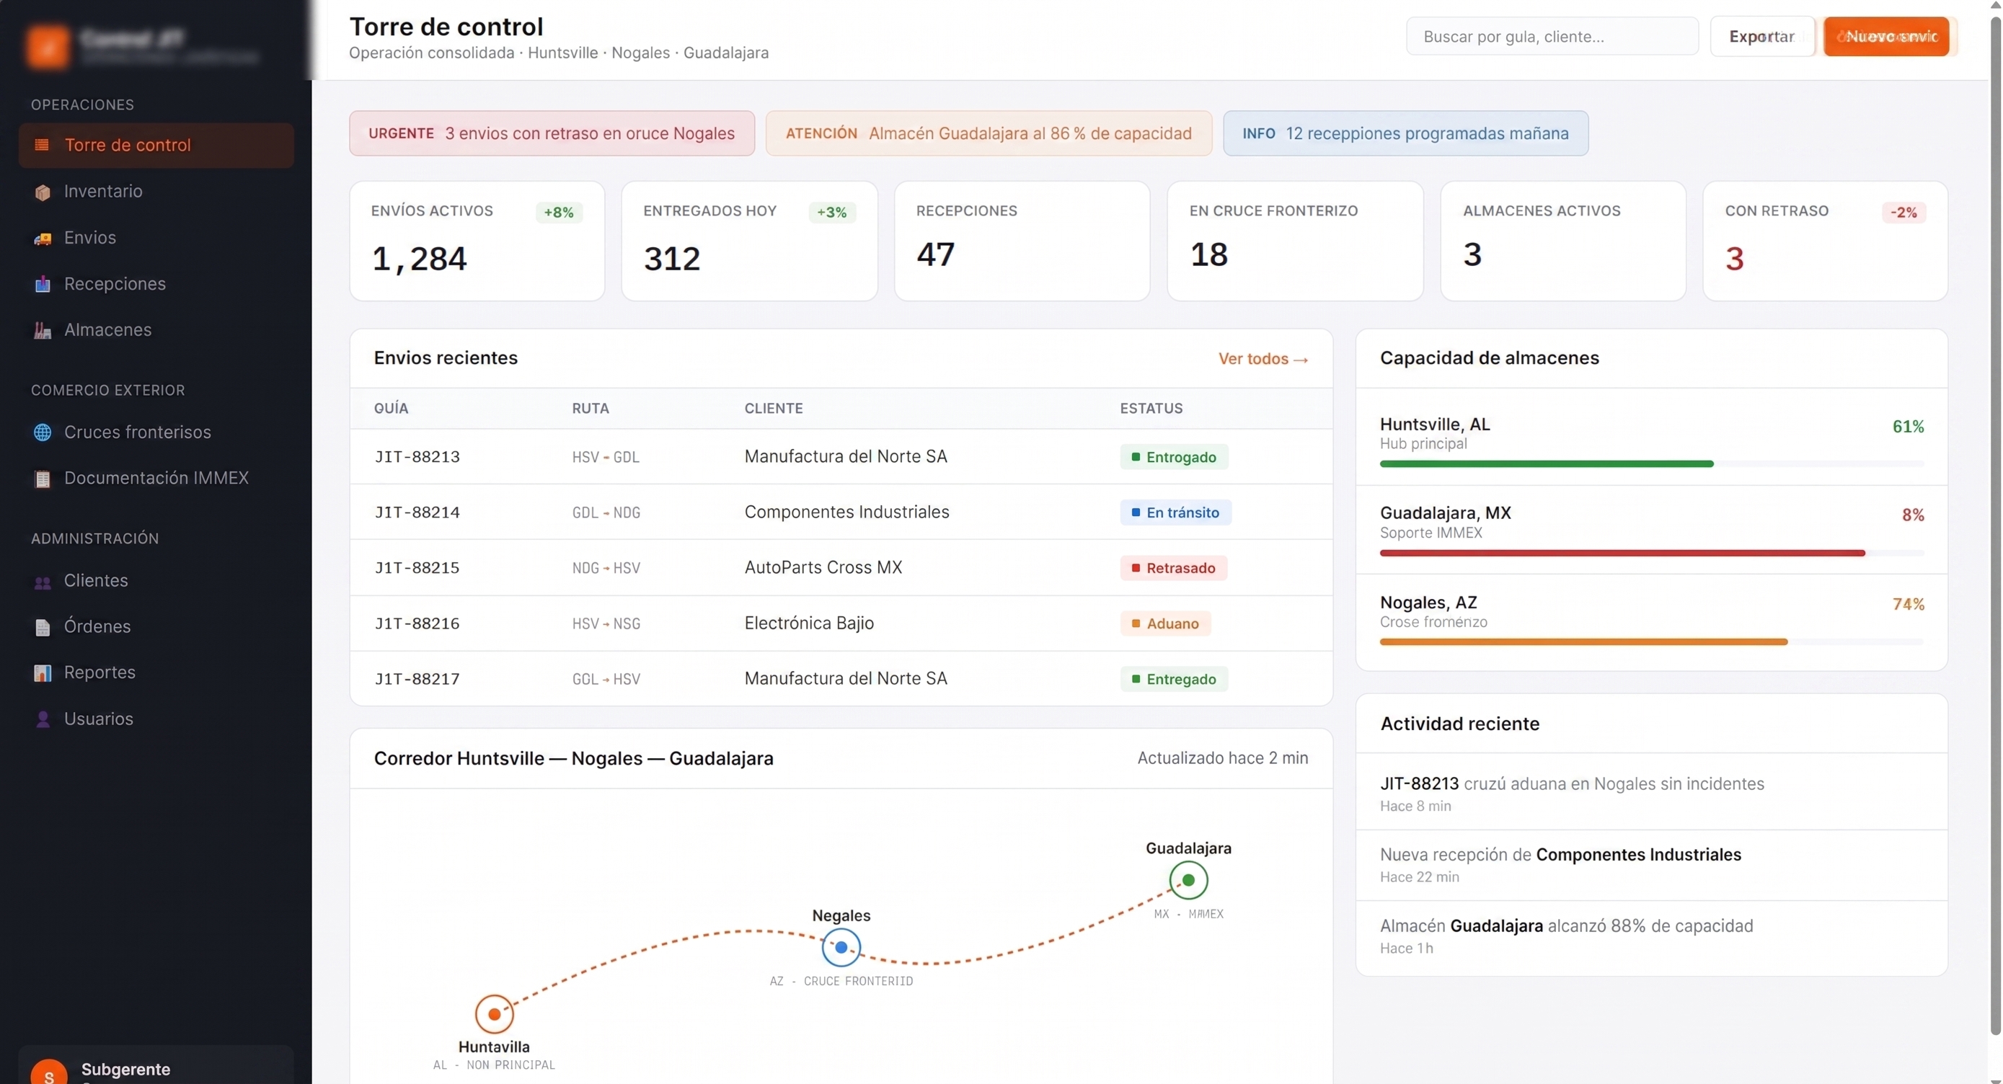Open the Ver todos link

(1263, 359)
